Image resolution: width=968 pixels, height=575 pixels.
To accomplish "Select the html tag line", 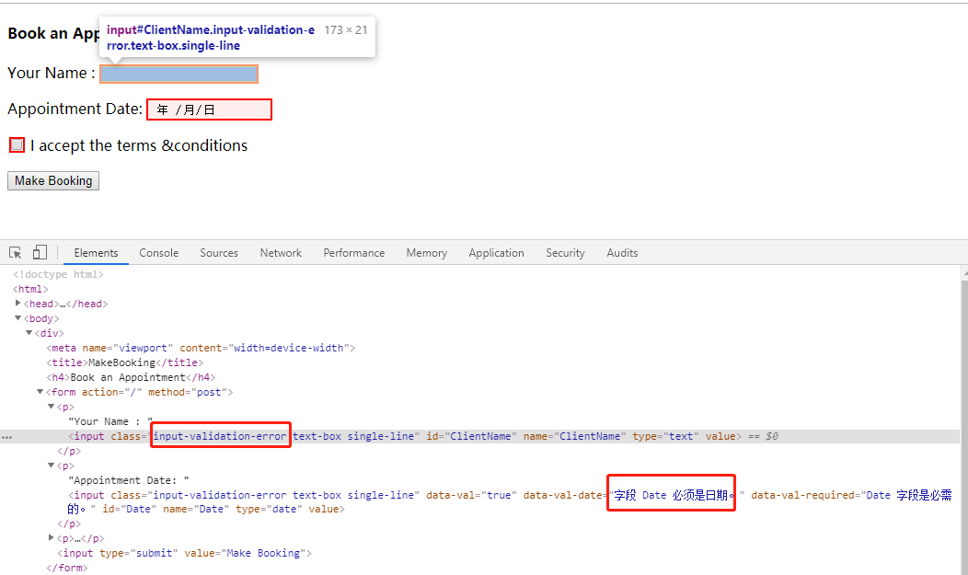I will tap(30, 289).
